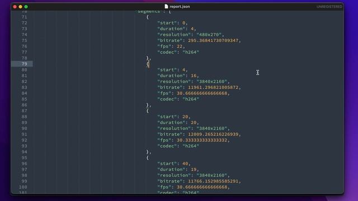
Task: Click bitrate value 295.36841730709347
Action: click(213, 41)
